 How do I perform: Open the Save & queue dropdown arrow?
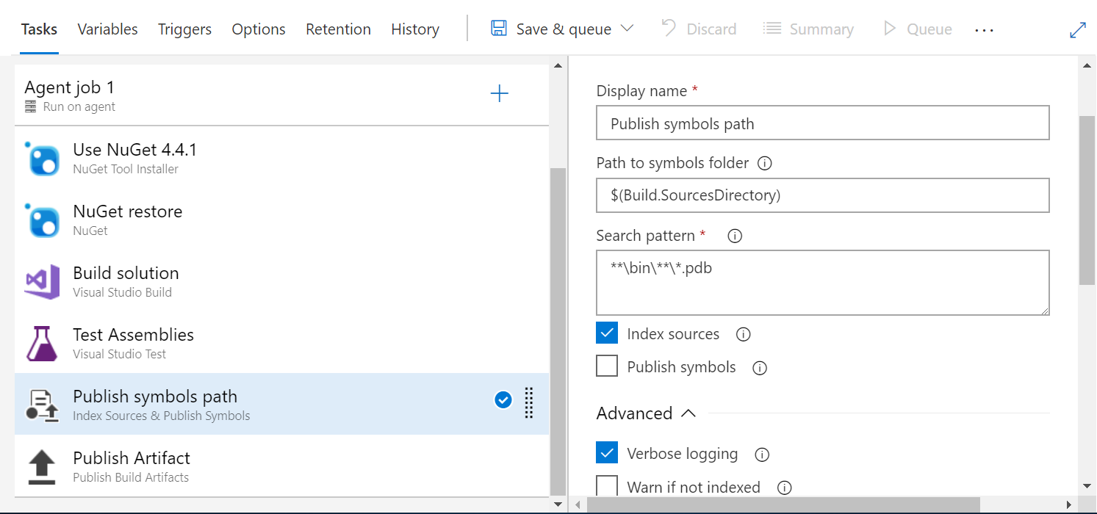click(627, 29)
